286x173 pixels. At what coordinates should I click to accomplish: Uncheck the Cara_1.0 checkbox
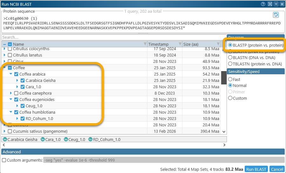tap(23, 87)
